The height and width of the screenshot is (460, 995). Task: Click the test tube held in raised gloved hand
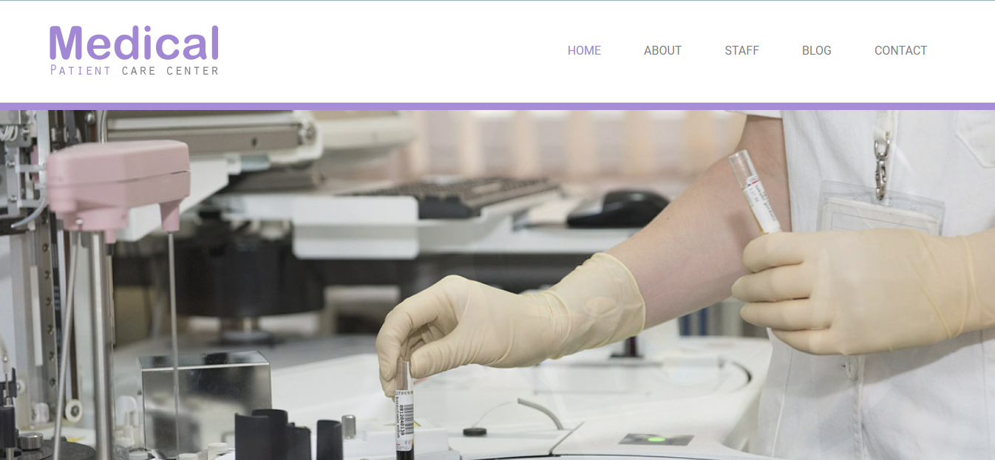755,192
